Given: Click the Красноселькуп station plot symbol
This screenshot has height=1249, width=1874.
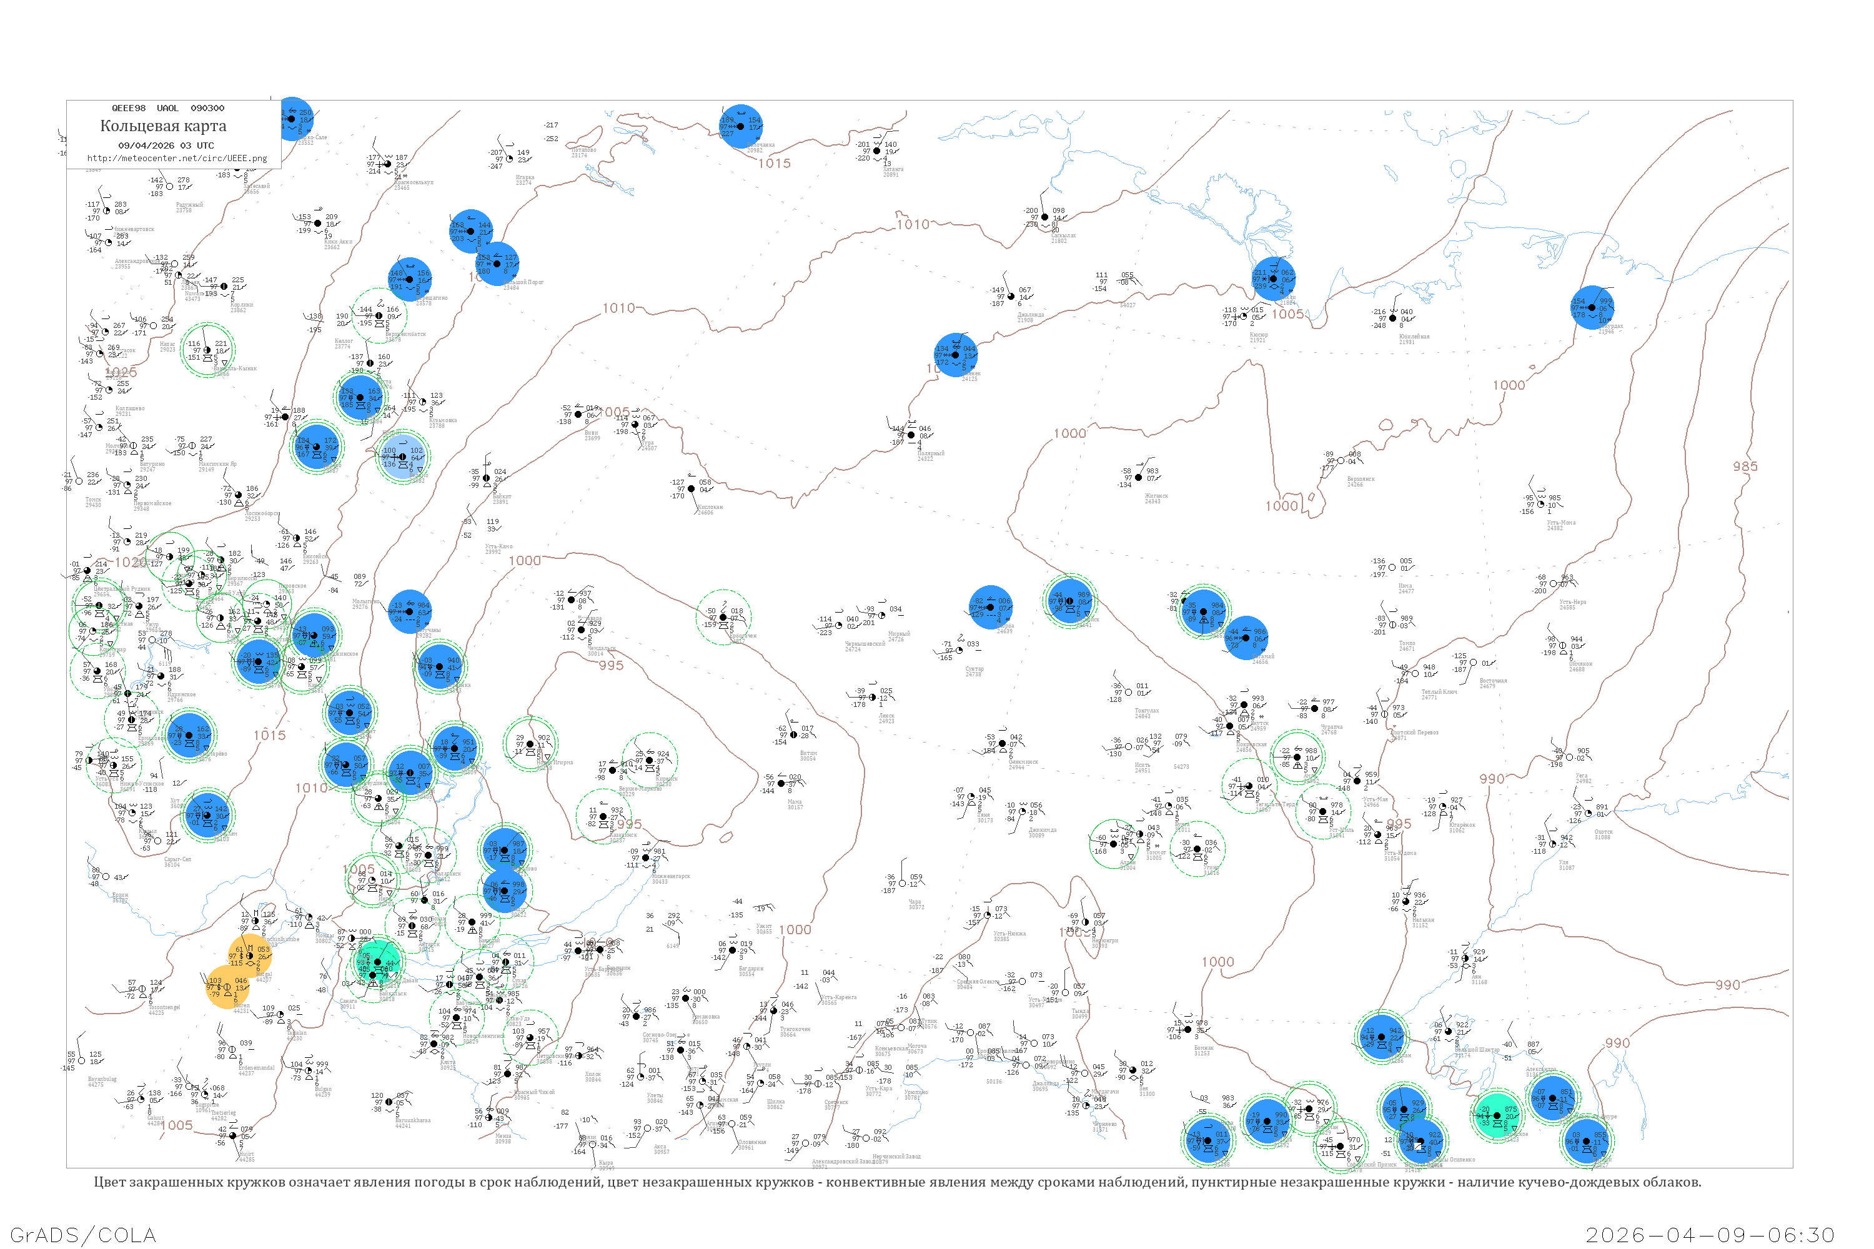Looking at the screenshot, I should click(x=387, y=164).
